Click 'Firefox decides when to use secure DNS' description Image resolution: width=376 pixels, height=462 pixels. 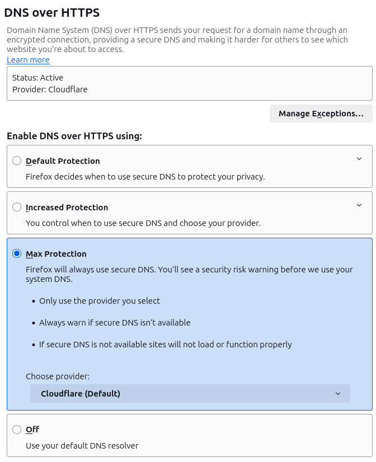click(145, 177)
